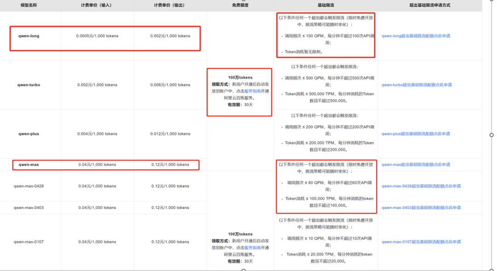Select the qwen-max-0403 model name cell
The width and height of the screenshot is (497, 271).
(x=29, y=208)
